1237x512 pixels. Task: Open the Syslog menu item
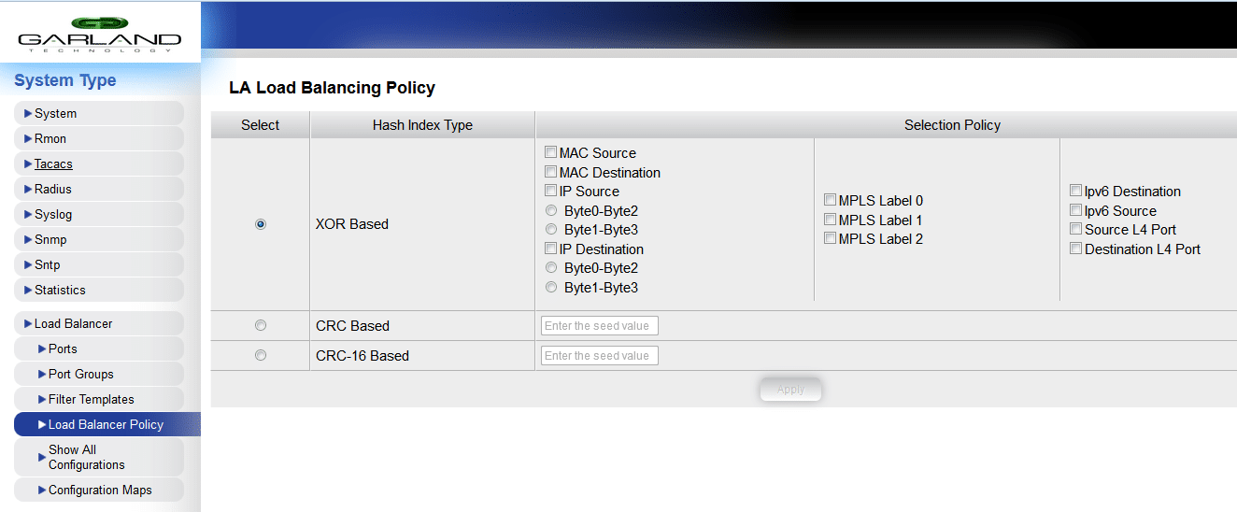tap(98, 214)
